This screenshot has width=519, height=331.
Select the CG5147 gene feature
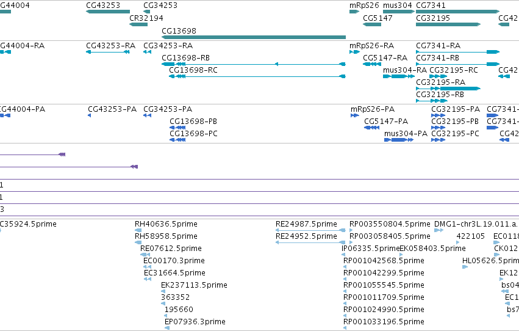click(x=372, y=24)
